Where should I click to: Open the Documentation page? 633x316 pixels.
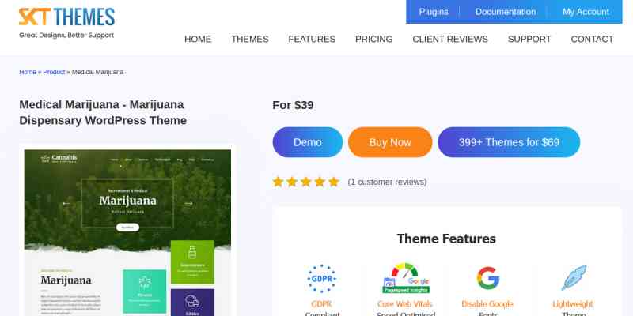pyautogui.click(x=506, y=12)
